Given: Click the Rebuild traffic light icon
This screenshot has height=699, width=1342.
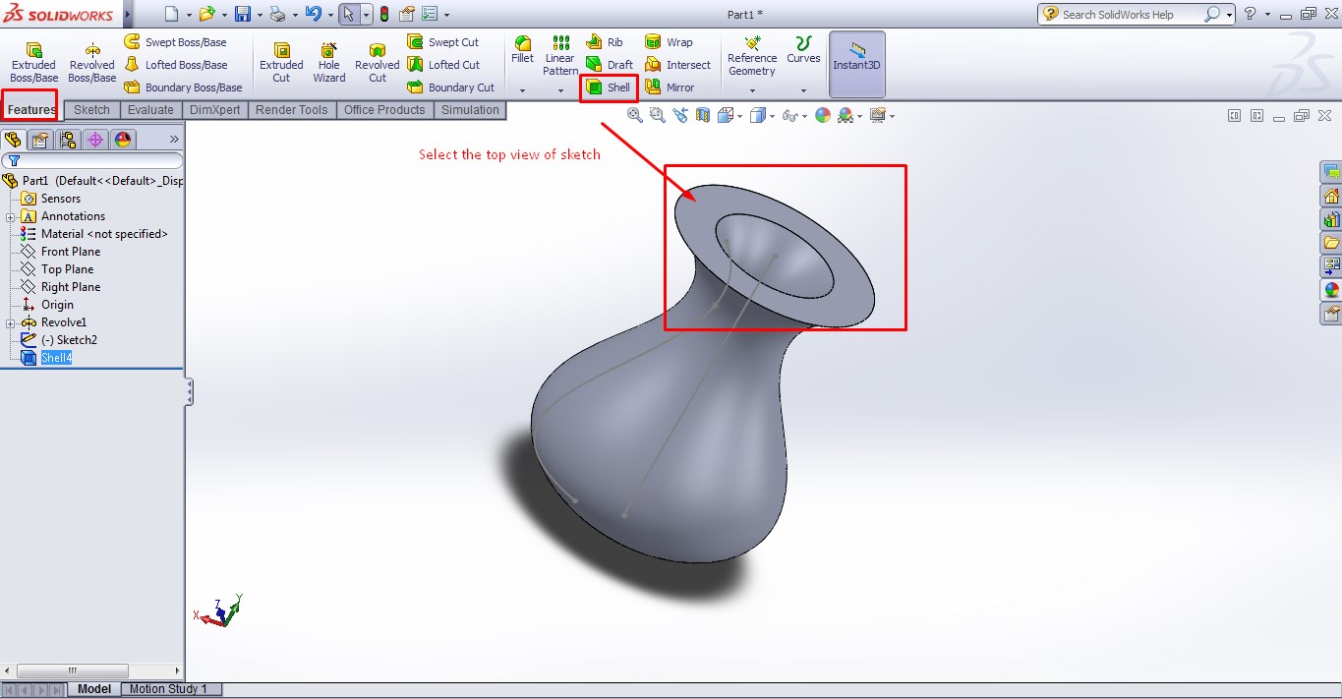Looking at the screenshot, I should (x=383, y=14).
